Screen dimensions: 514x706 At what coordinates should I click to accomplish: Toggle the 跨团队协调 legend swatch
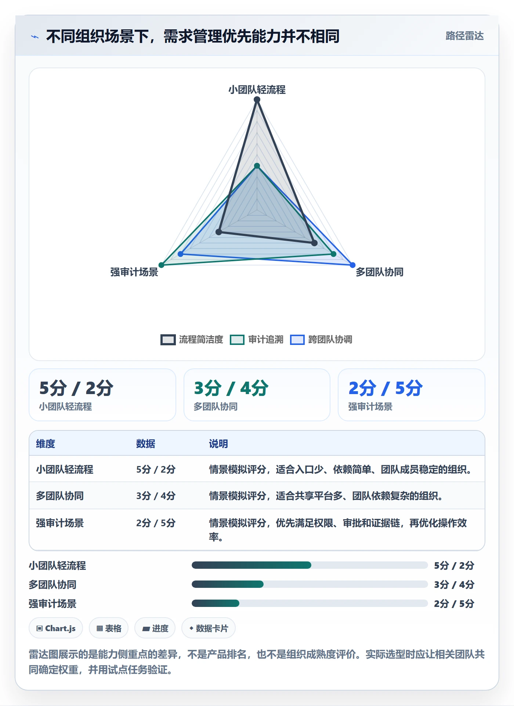coord(297,339)
